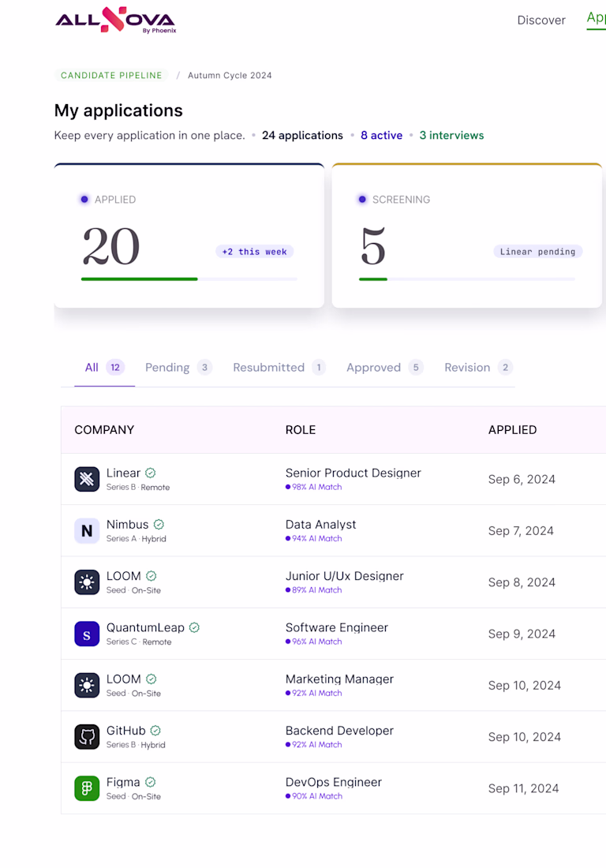Sort by the APPLIED column header

(x=512, y=430)
